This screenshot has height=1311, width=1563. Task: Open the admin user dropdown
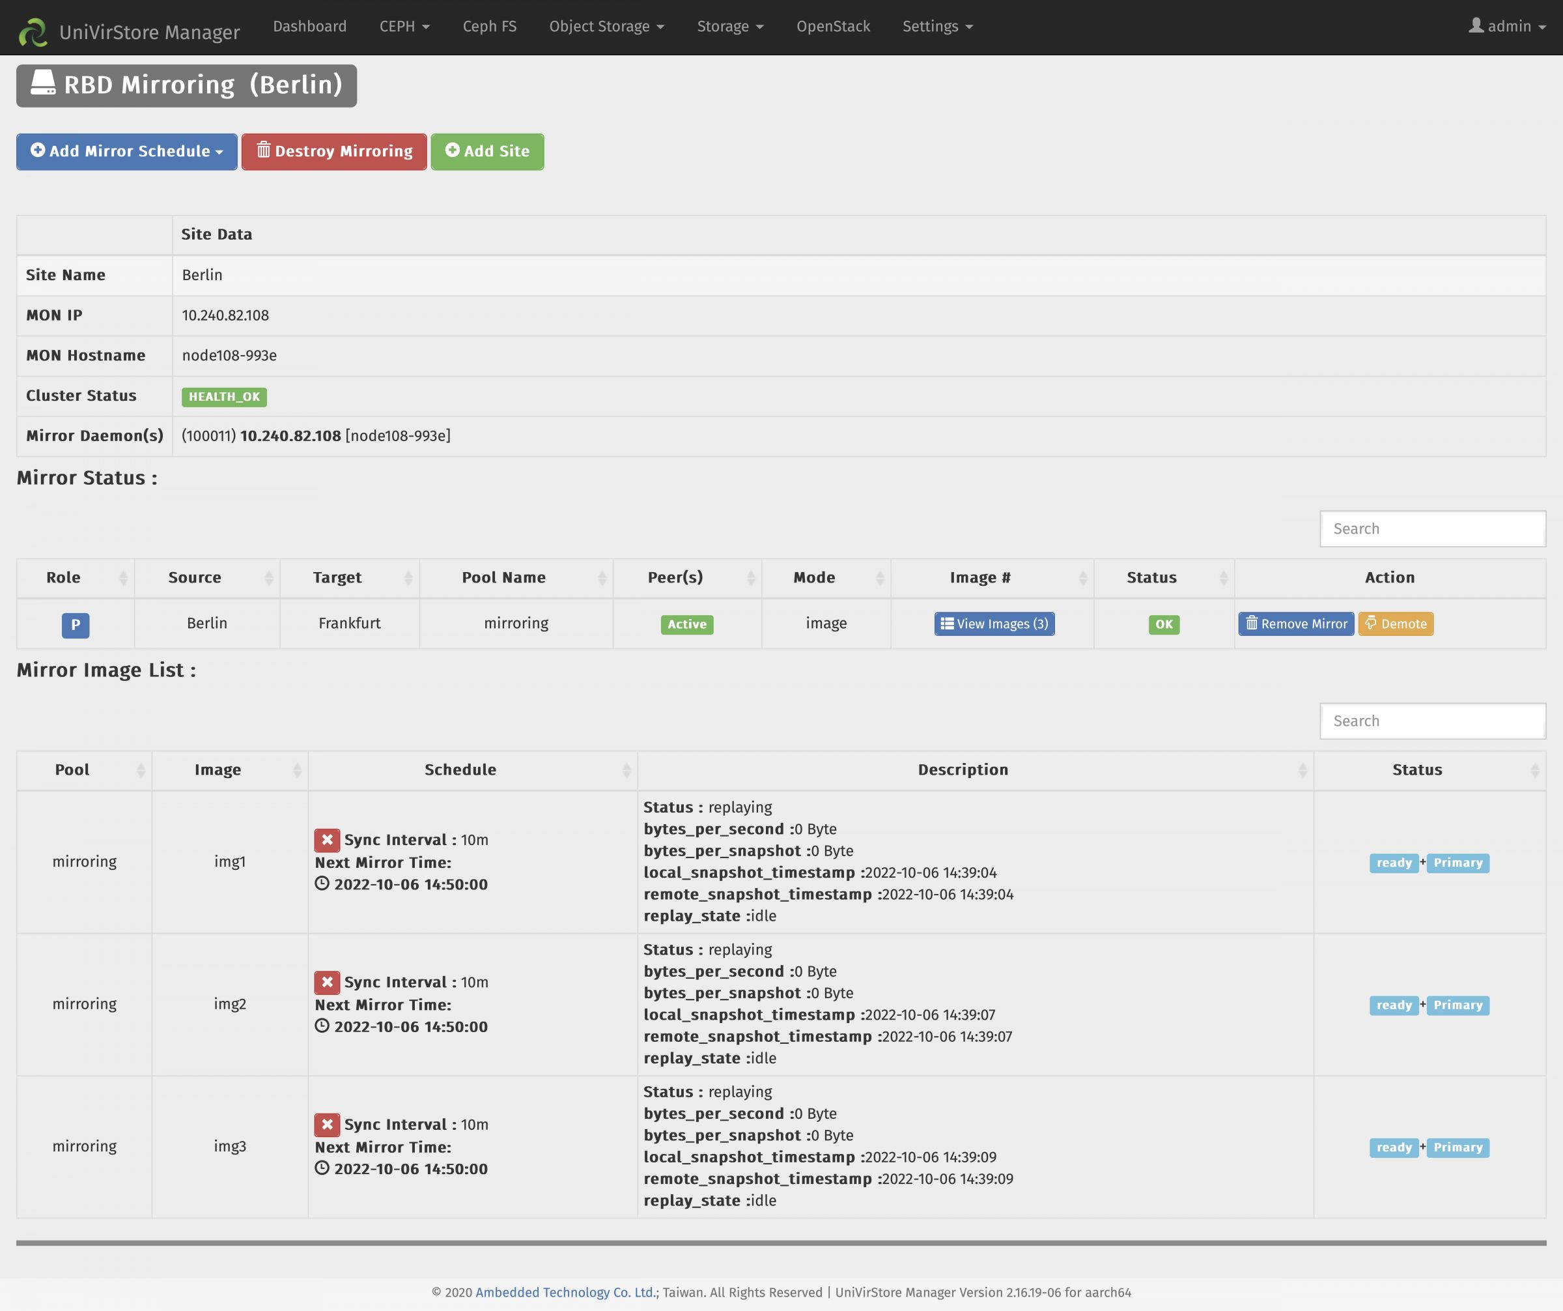1508,27
